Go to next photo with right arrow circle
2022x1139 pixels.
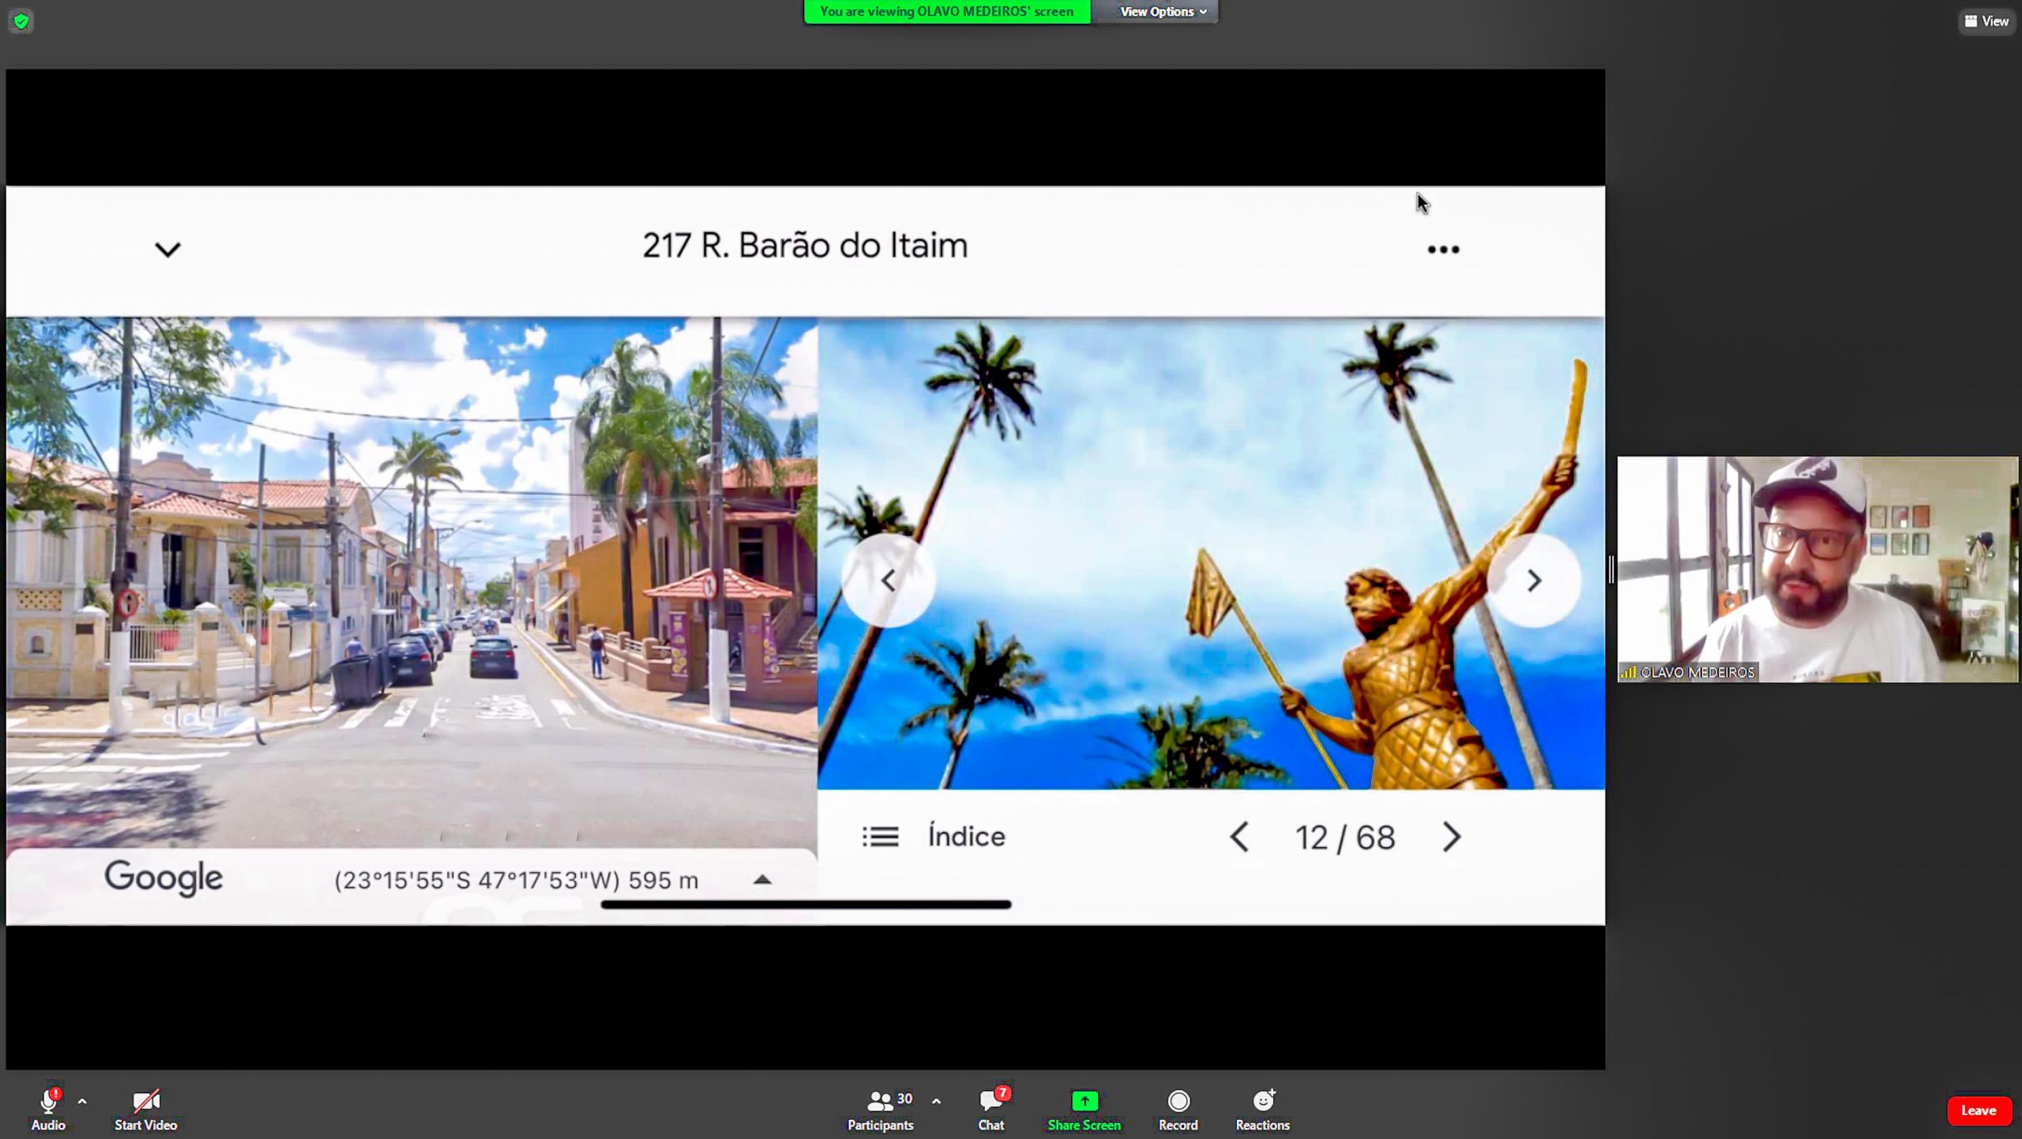point(1533,581)
